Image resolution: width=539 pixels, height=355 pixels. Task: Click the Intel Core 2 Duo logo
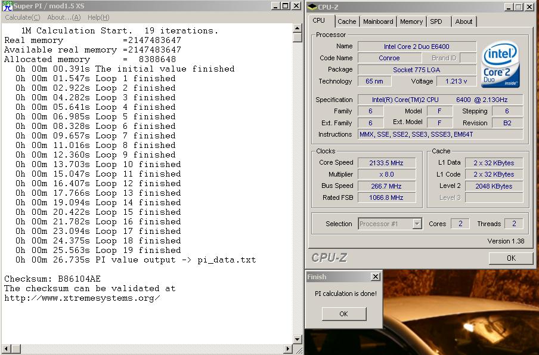point(500,64)
